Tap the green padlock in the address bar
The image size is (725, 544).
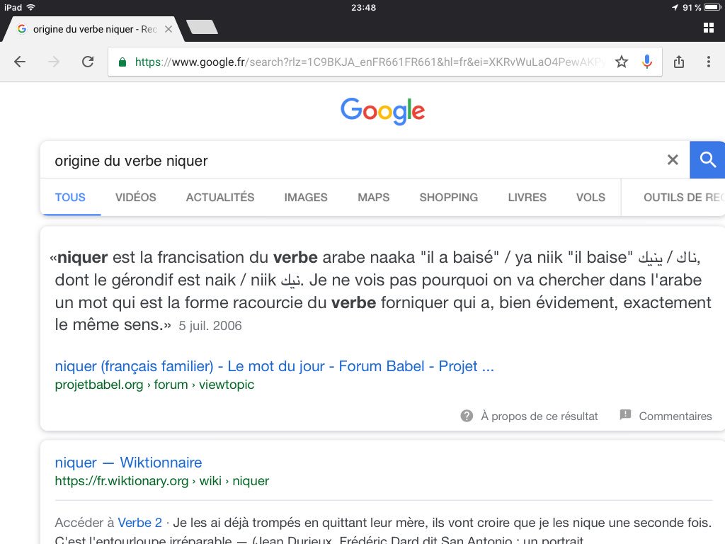tap(122, 62)
